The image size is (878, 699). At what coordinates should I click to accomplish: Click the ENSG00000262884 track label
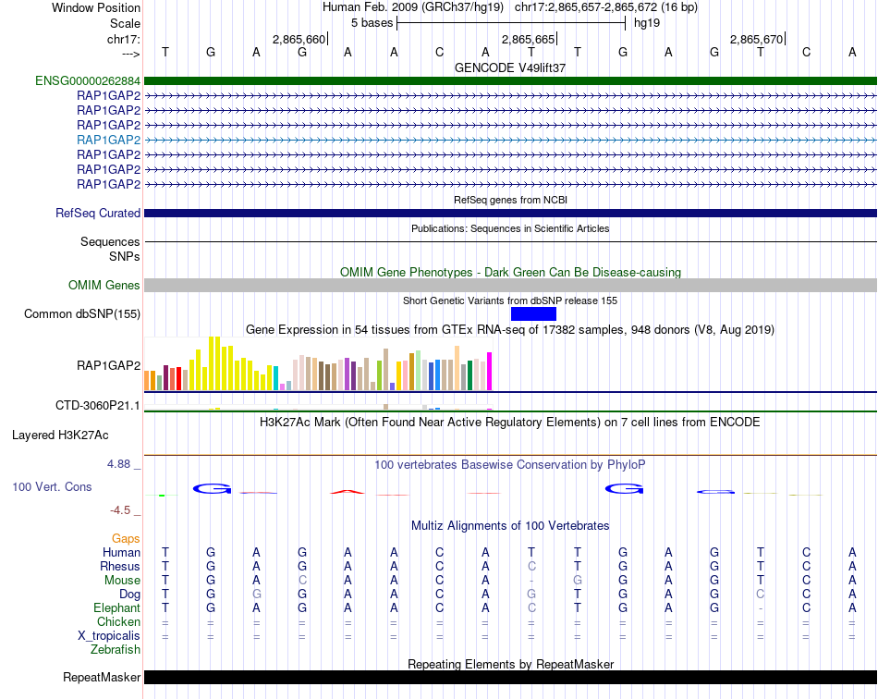(x=88, y=80)
